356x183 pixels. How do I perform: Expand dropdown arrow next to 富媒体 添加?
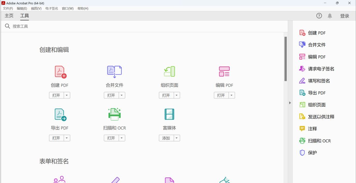[x=177, y=138]
